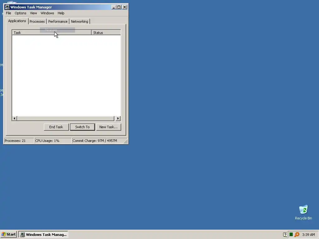Click the magnifier tray icon
Screen dimensions: 319x239
point(297,235)
